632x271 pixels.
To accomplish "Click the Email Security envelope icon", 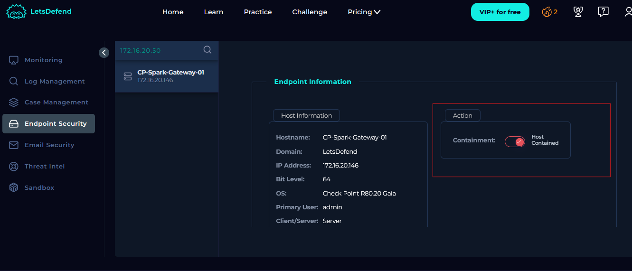I will [14, 145].
